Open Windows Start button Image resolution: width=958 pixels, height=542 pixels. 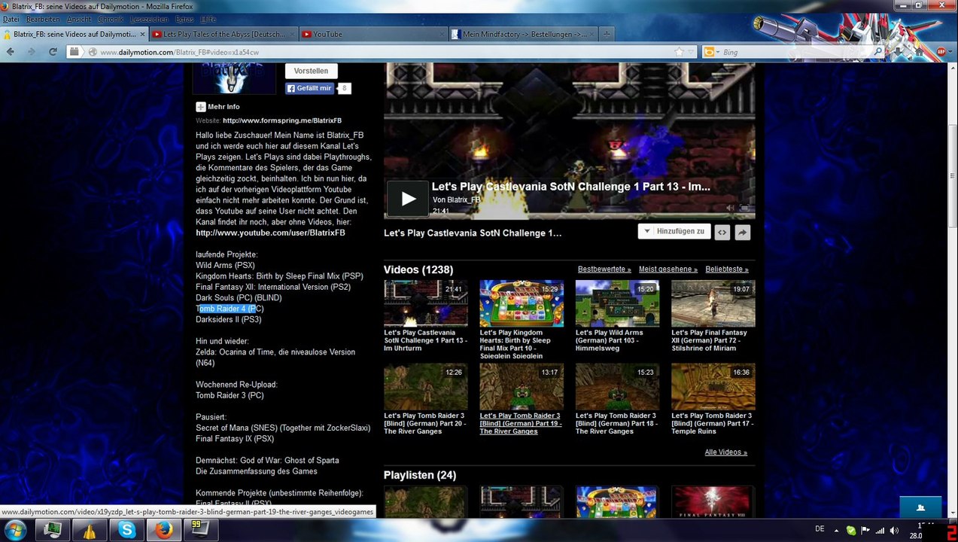click(x=15, y=530)
